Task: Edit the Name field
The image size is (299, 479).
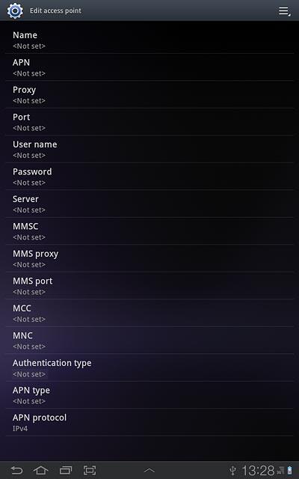Action: pos(149,40)
